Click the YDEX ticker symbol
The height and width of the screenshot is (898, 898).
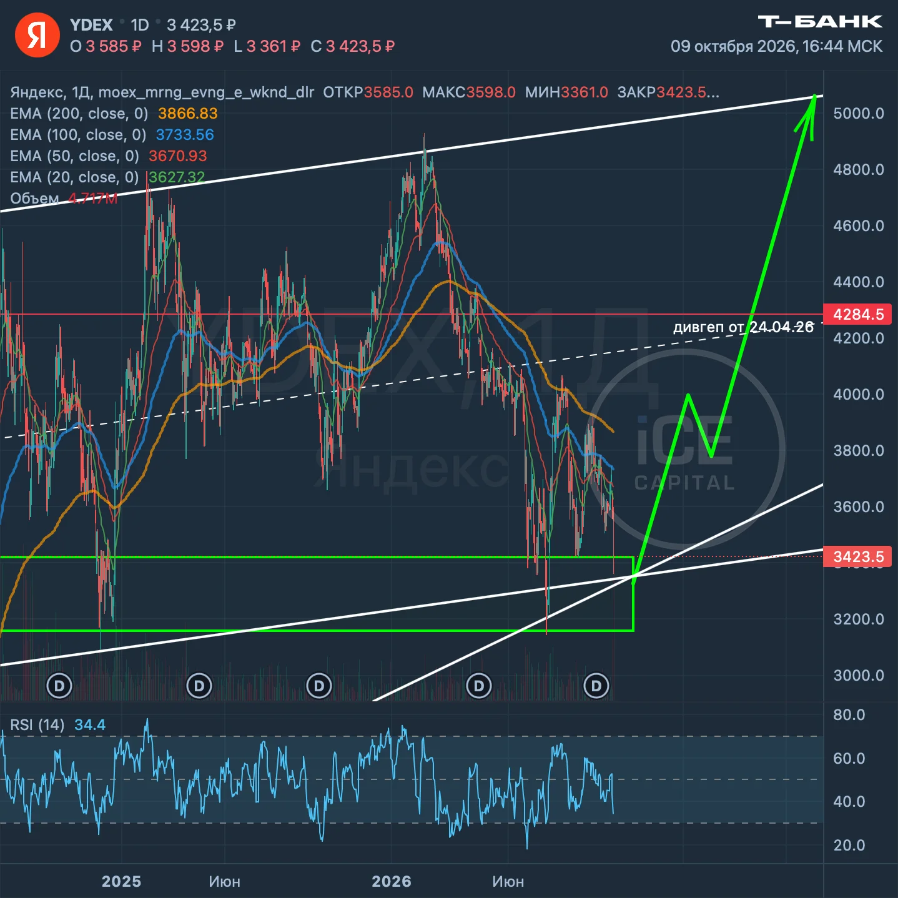(x=91, y=25)
